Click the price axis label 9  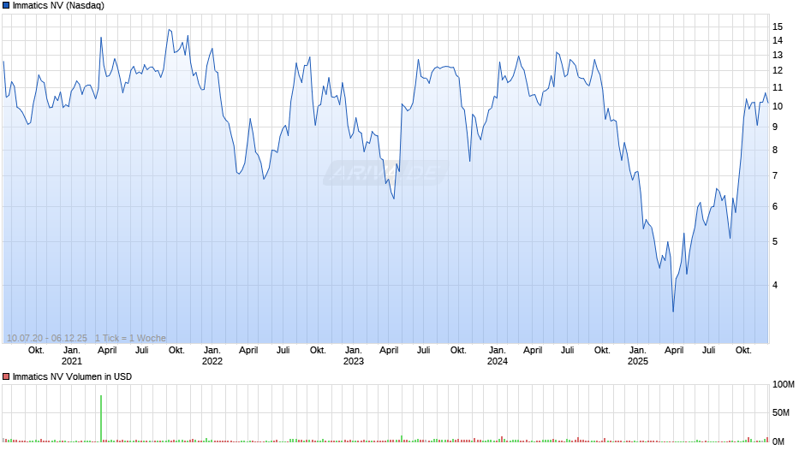click(775, 127)
